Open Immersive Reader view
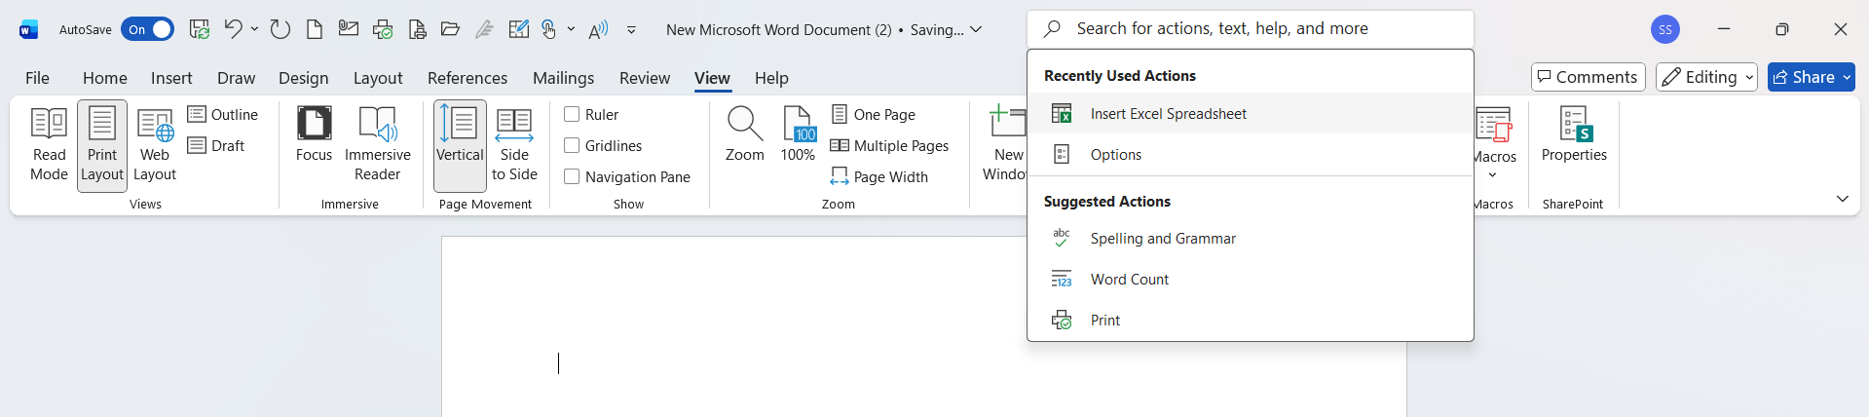This screenshot has height=417, width=1869. coord(377,144)
